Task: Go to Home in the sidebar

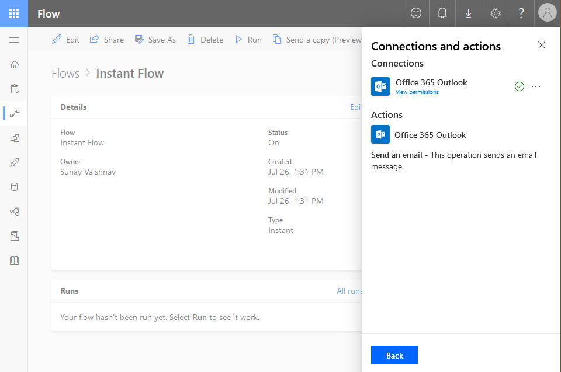Action: 14,64
